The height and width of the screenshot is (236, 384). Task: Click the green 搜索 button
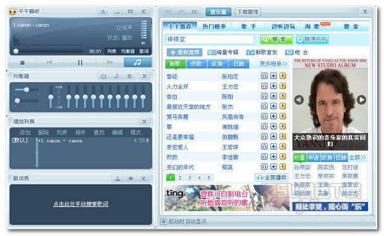tap(276, 40)
